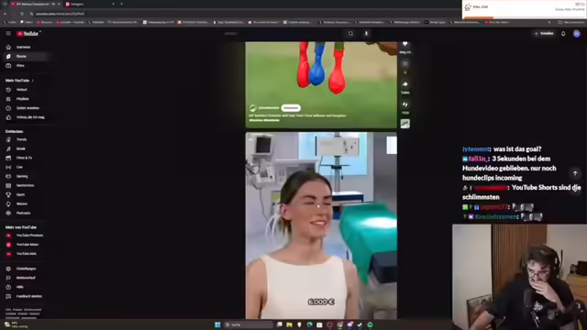587x330 pixels.
Task: Open Playlists in the sidebar
Action: click(25, 99)
